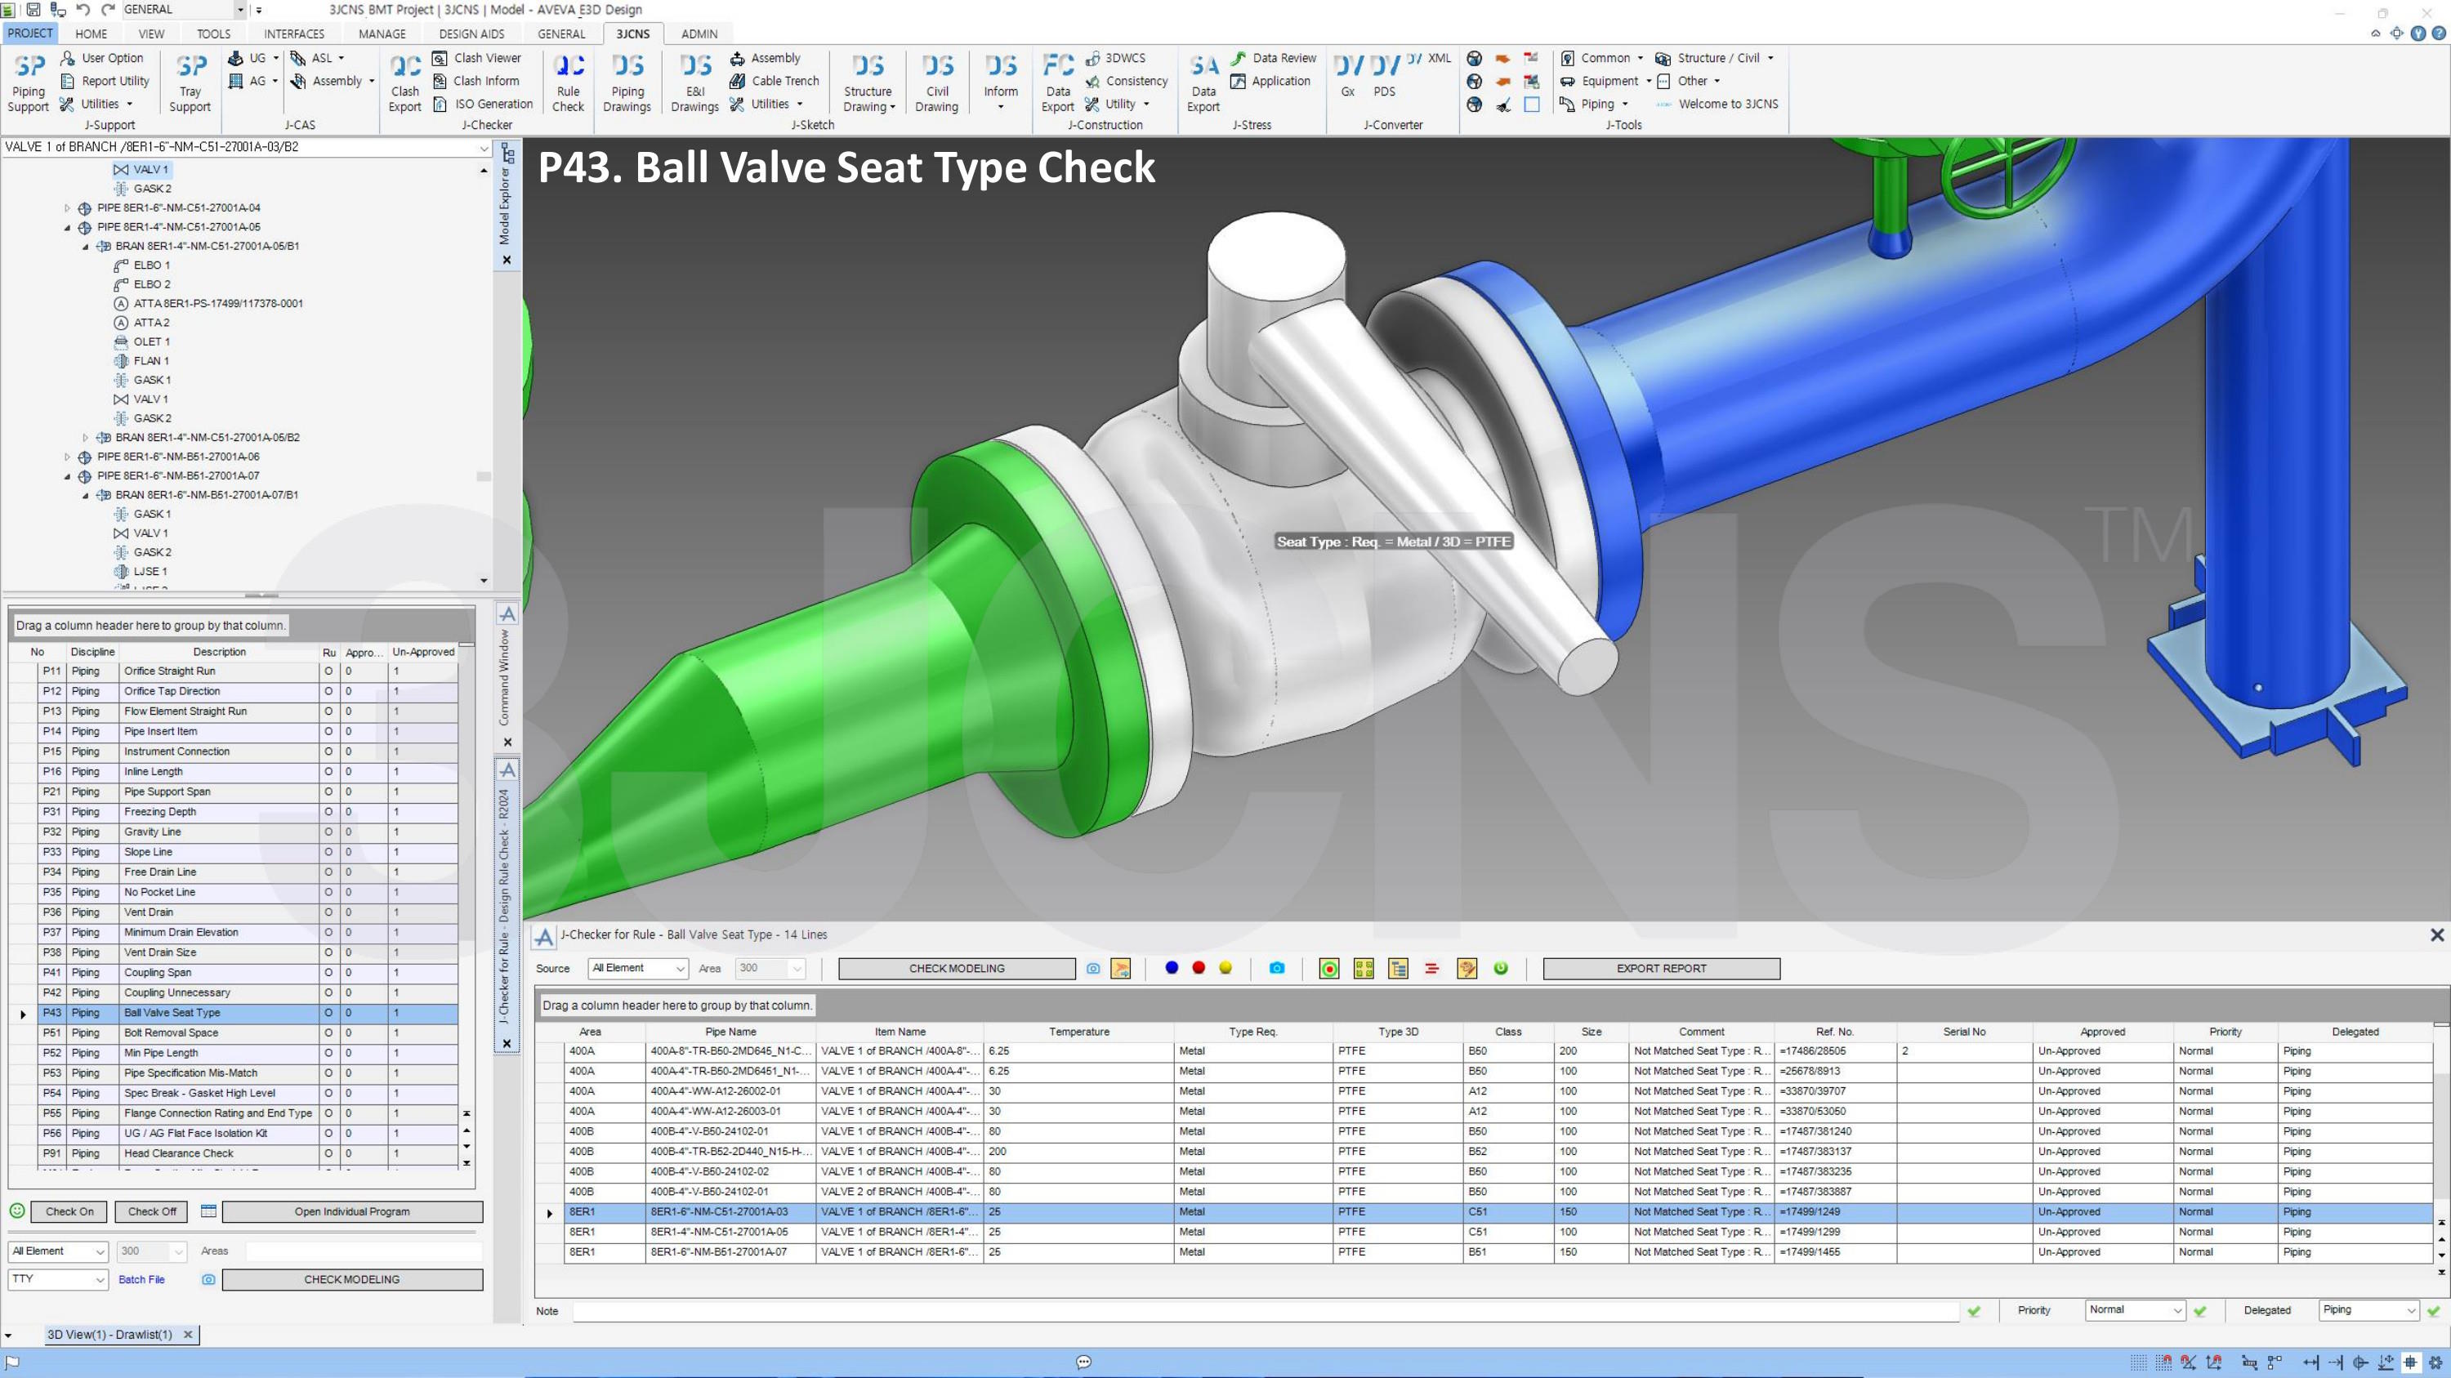Click the red lines icon in checker toolbar
Image resolution: width=2451 pixels, height=1378 pixels.
point(1432,968)
